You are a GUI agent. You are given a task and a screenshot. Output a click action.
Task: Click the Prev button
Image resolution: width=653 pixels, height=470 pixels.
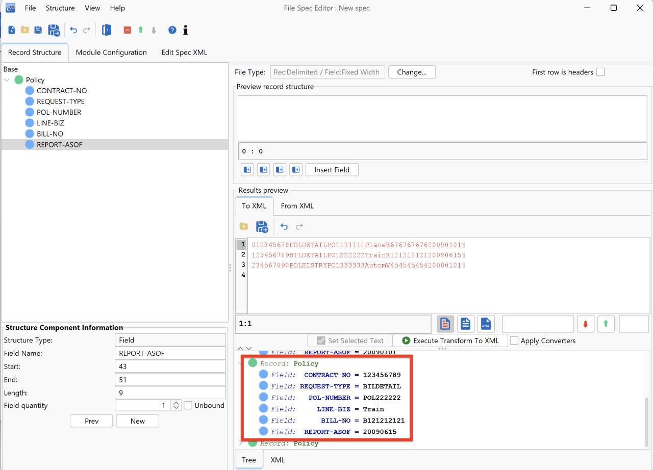click(91, 421)
